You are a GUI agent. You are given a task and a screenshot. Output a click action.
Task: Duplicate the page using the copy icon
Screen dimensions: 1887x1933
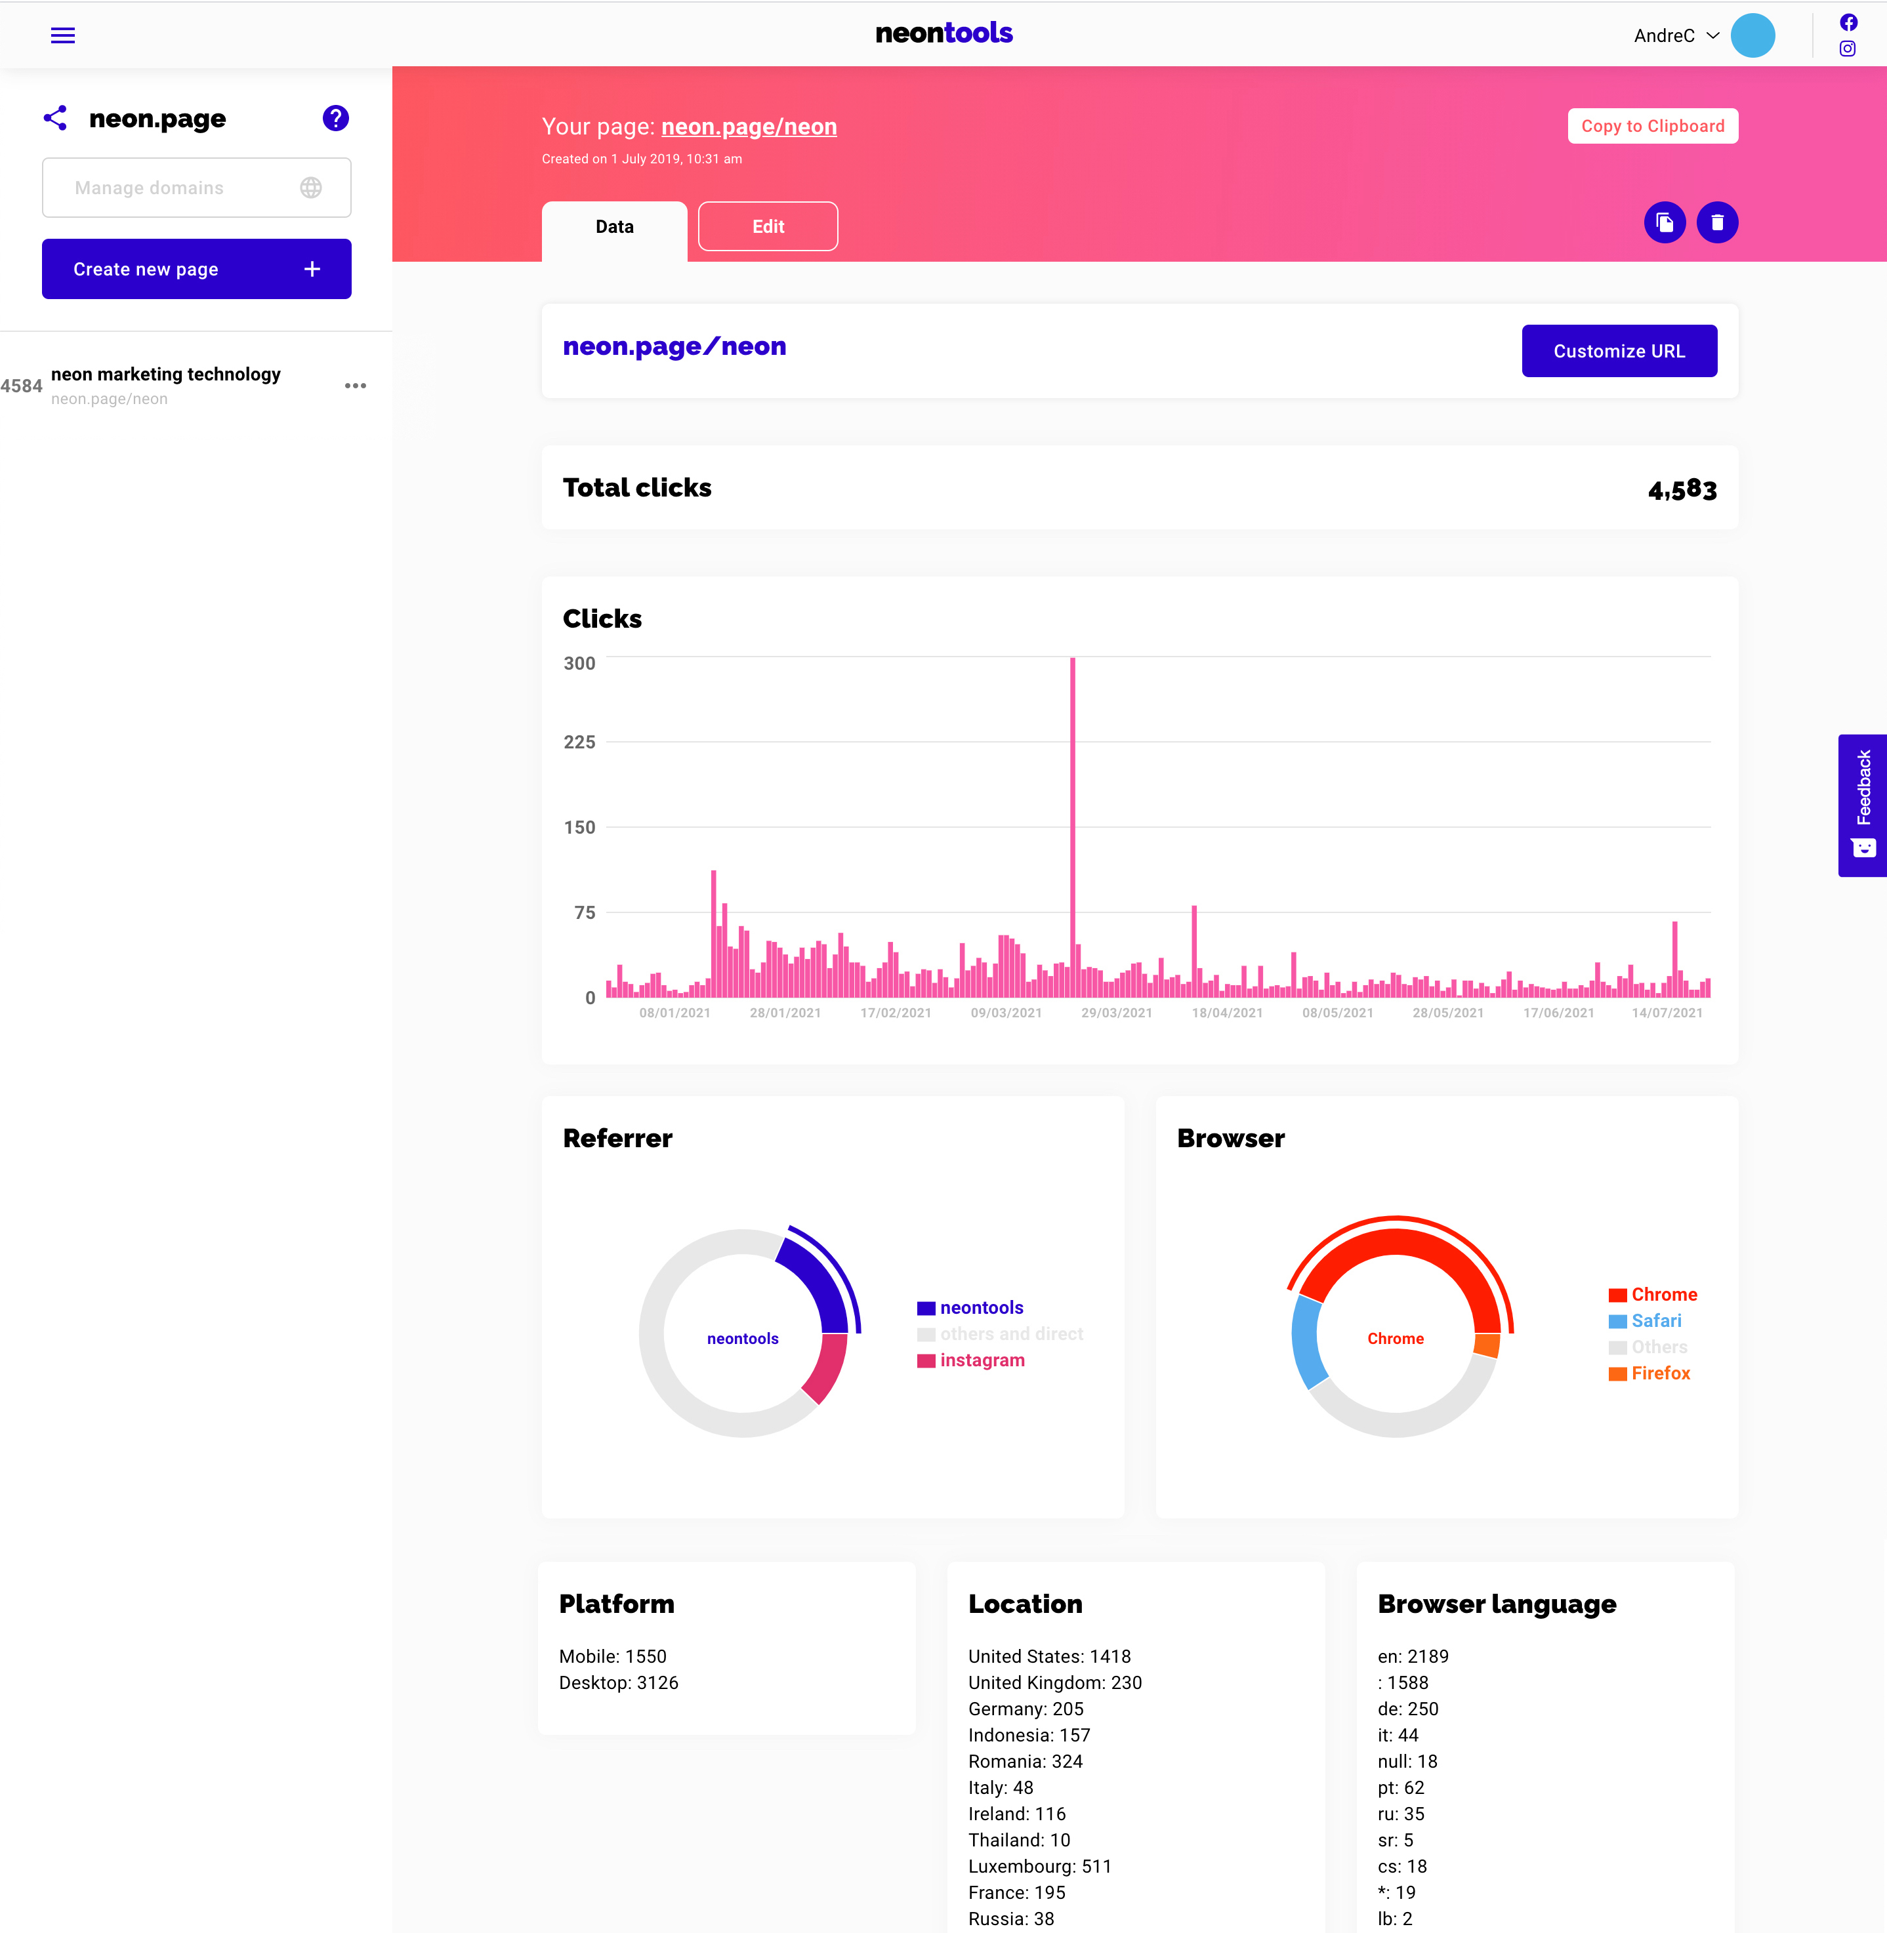click(1665, 222)
